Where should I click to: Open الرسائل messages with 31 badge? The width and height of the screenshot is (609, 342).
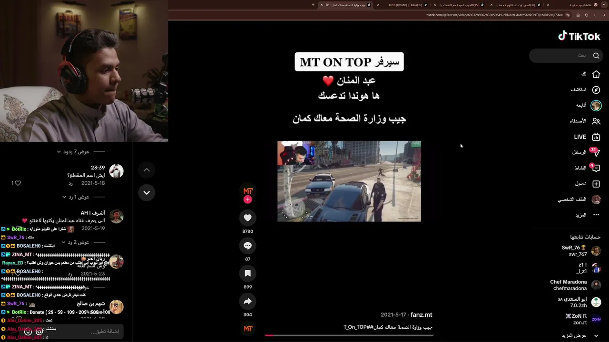coord(595,152)
